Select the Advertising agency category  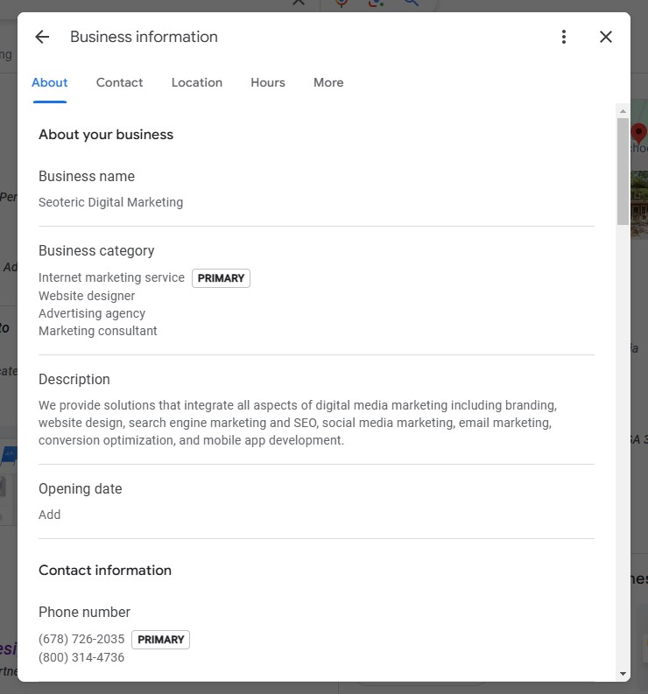point(92,313)
